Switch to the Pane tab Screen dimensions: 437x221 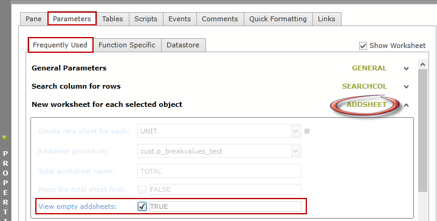[x=33, y=19]
